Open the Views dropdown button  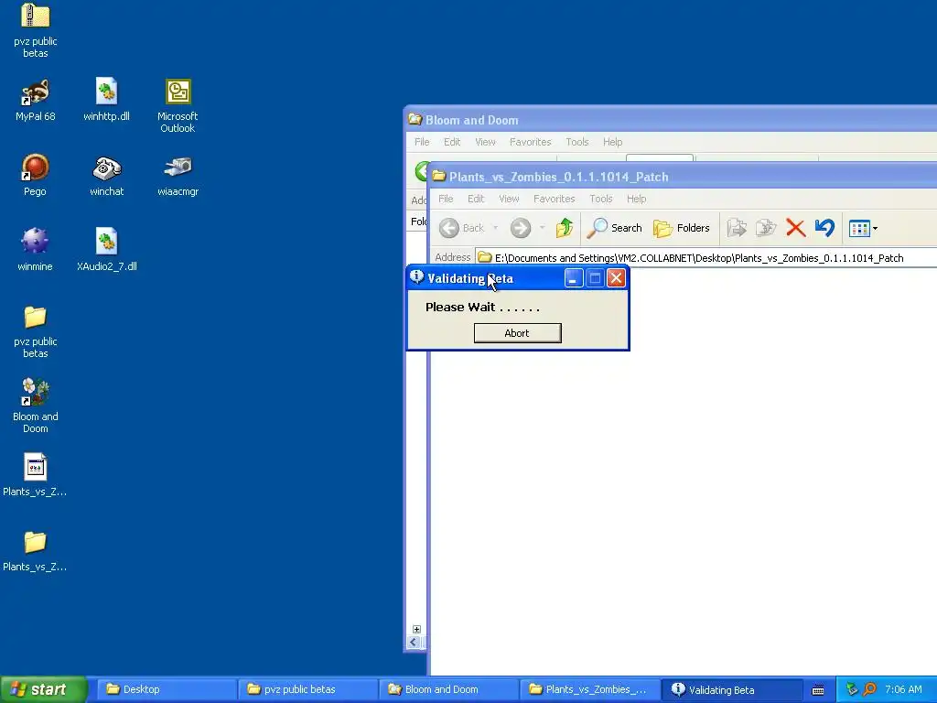point(864,228)
